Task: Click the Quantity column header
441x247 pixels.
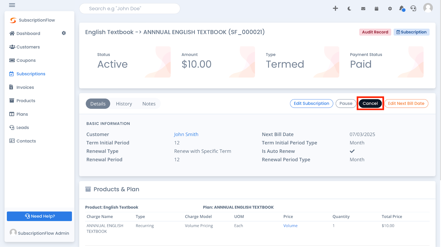Action: click(x=341, y=217)
